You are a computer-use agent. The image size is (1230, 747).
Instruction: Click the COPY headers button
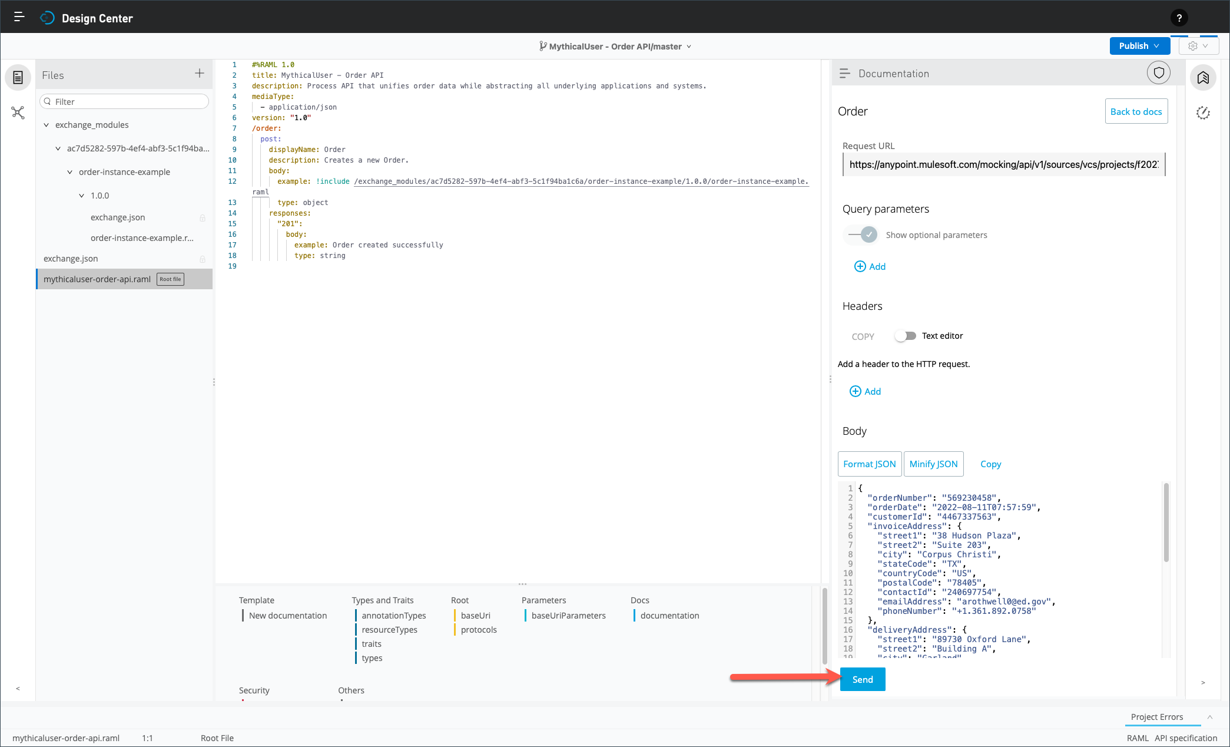coord(863,336)
